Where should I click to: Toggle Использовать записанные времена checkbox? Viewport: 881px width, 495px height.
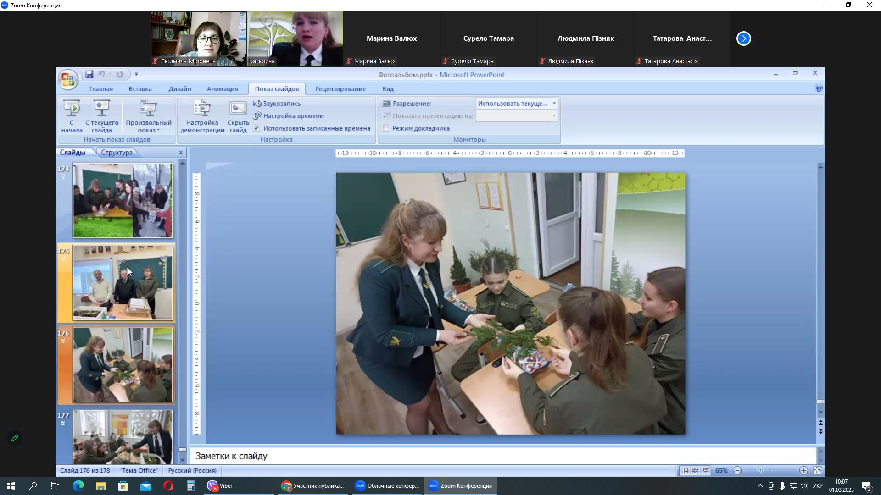click(x=256, y=128)
